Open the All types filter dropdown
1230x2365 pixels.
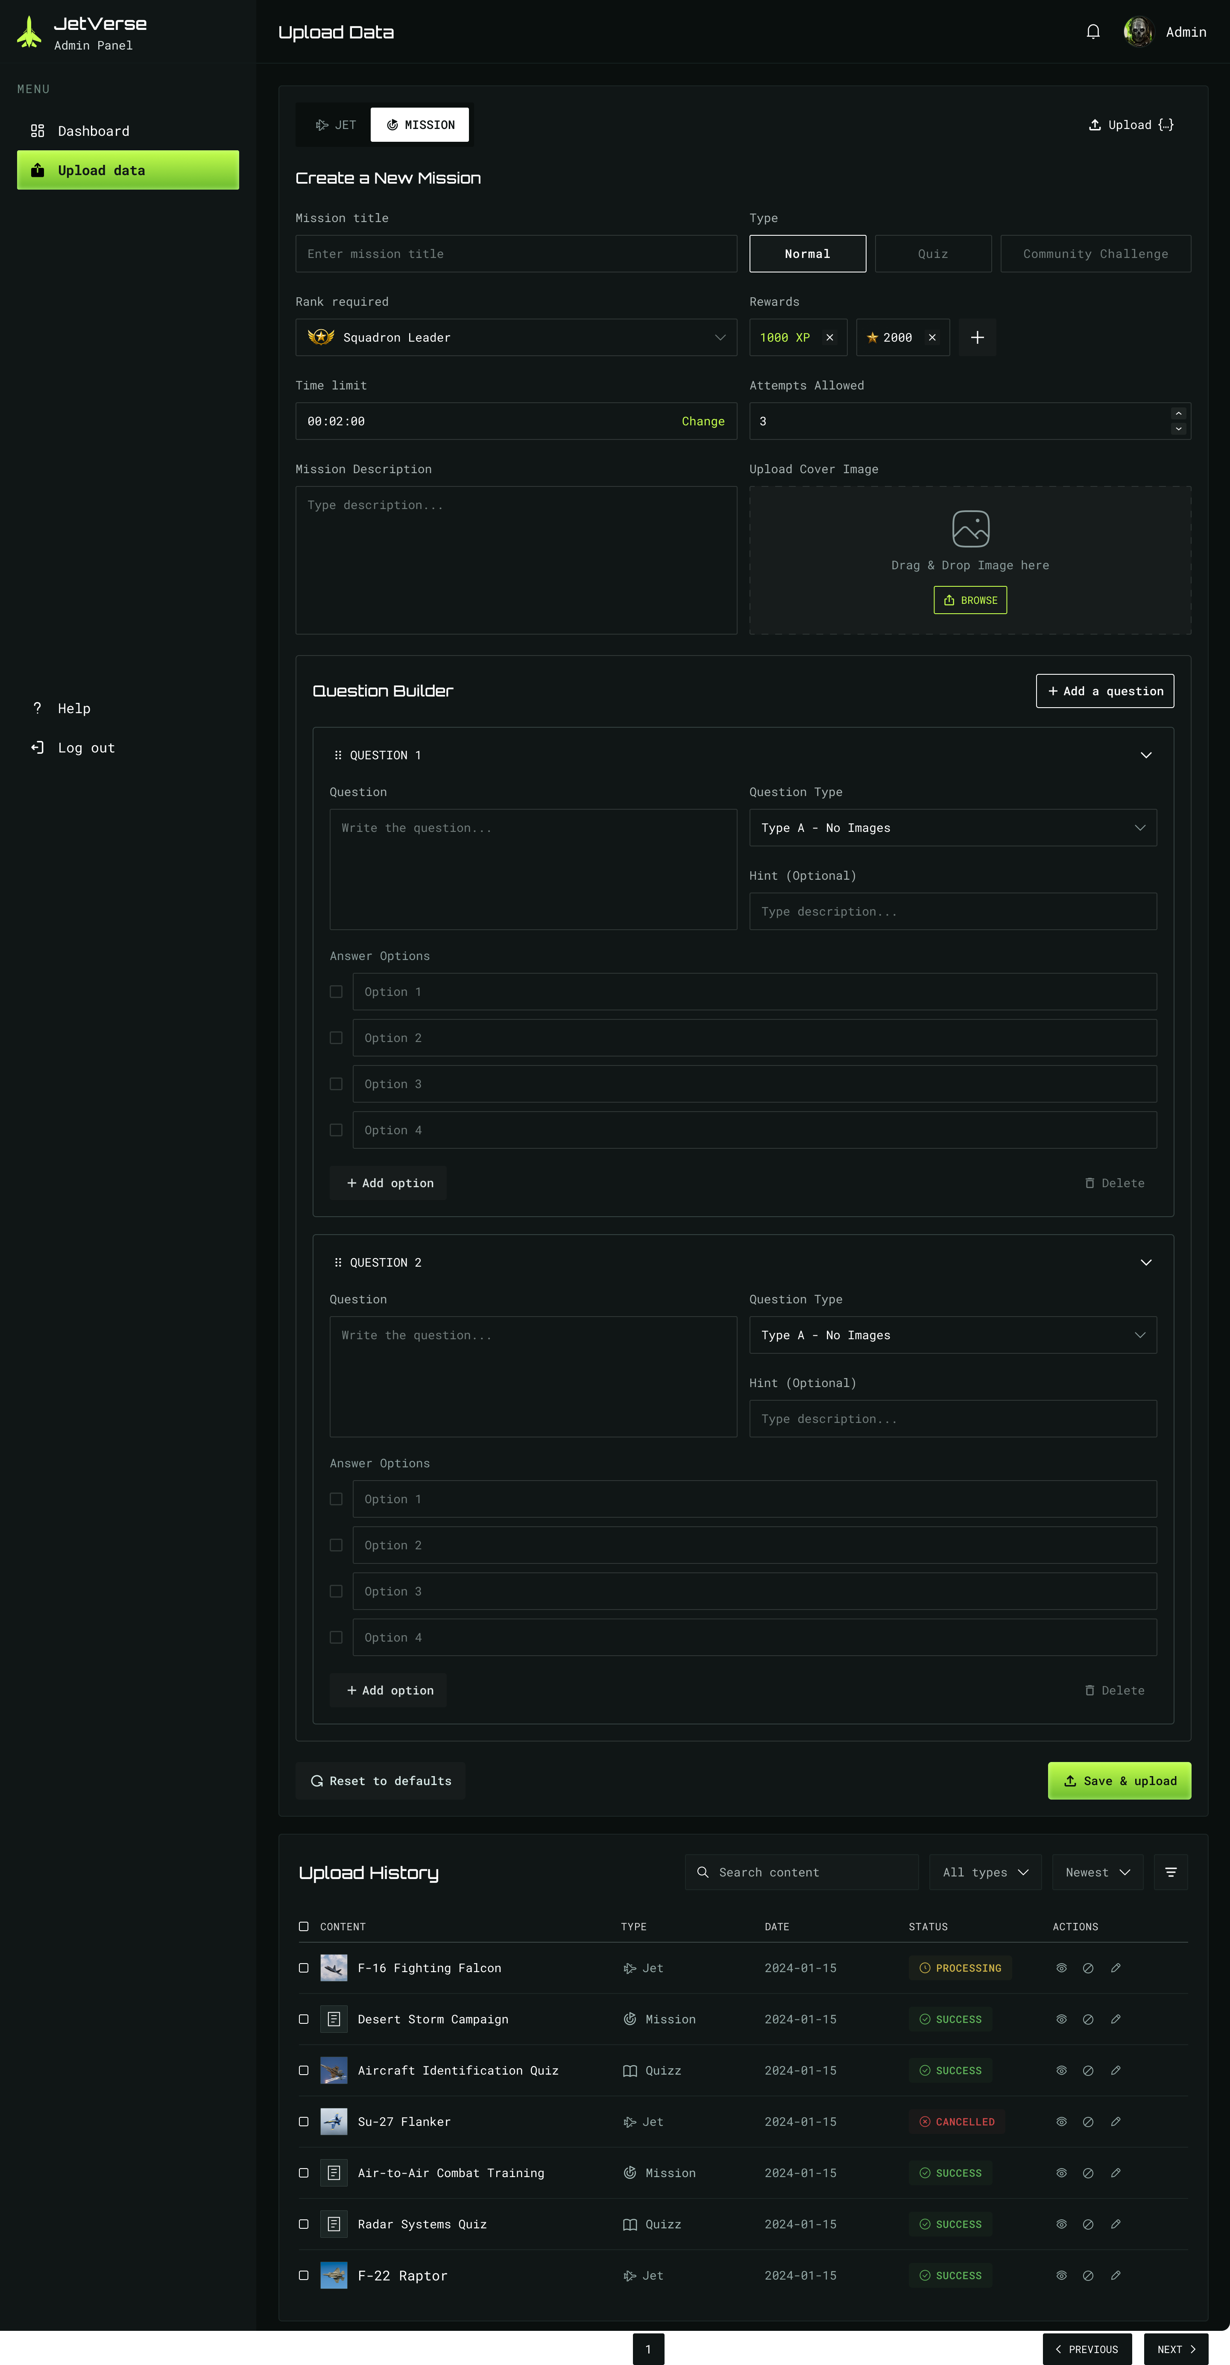(986, 1873)
